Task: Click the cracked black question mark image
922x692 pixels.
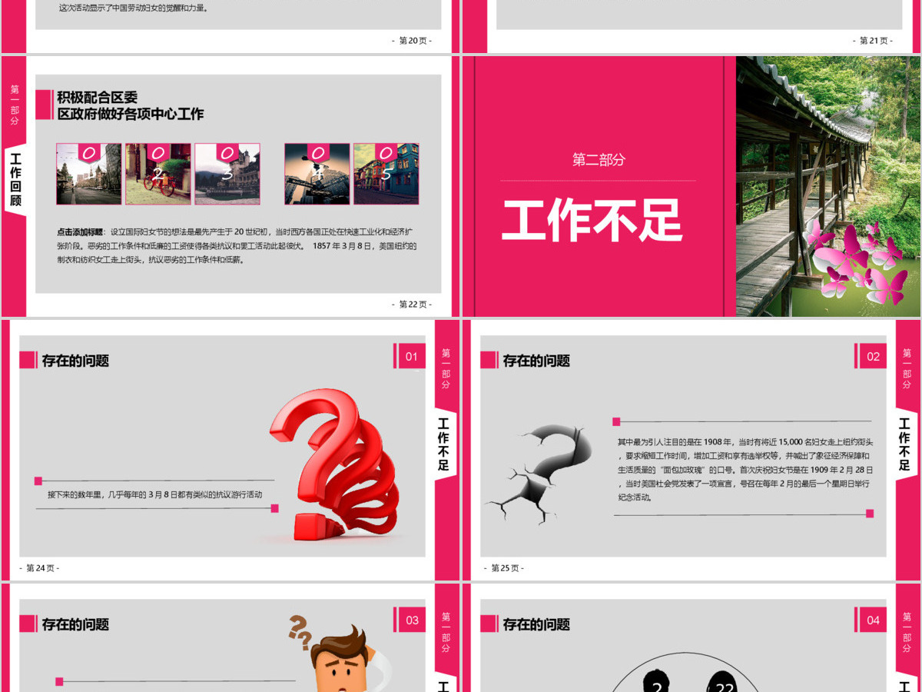Action: click(x=540, y=474)
